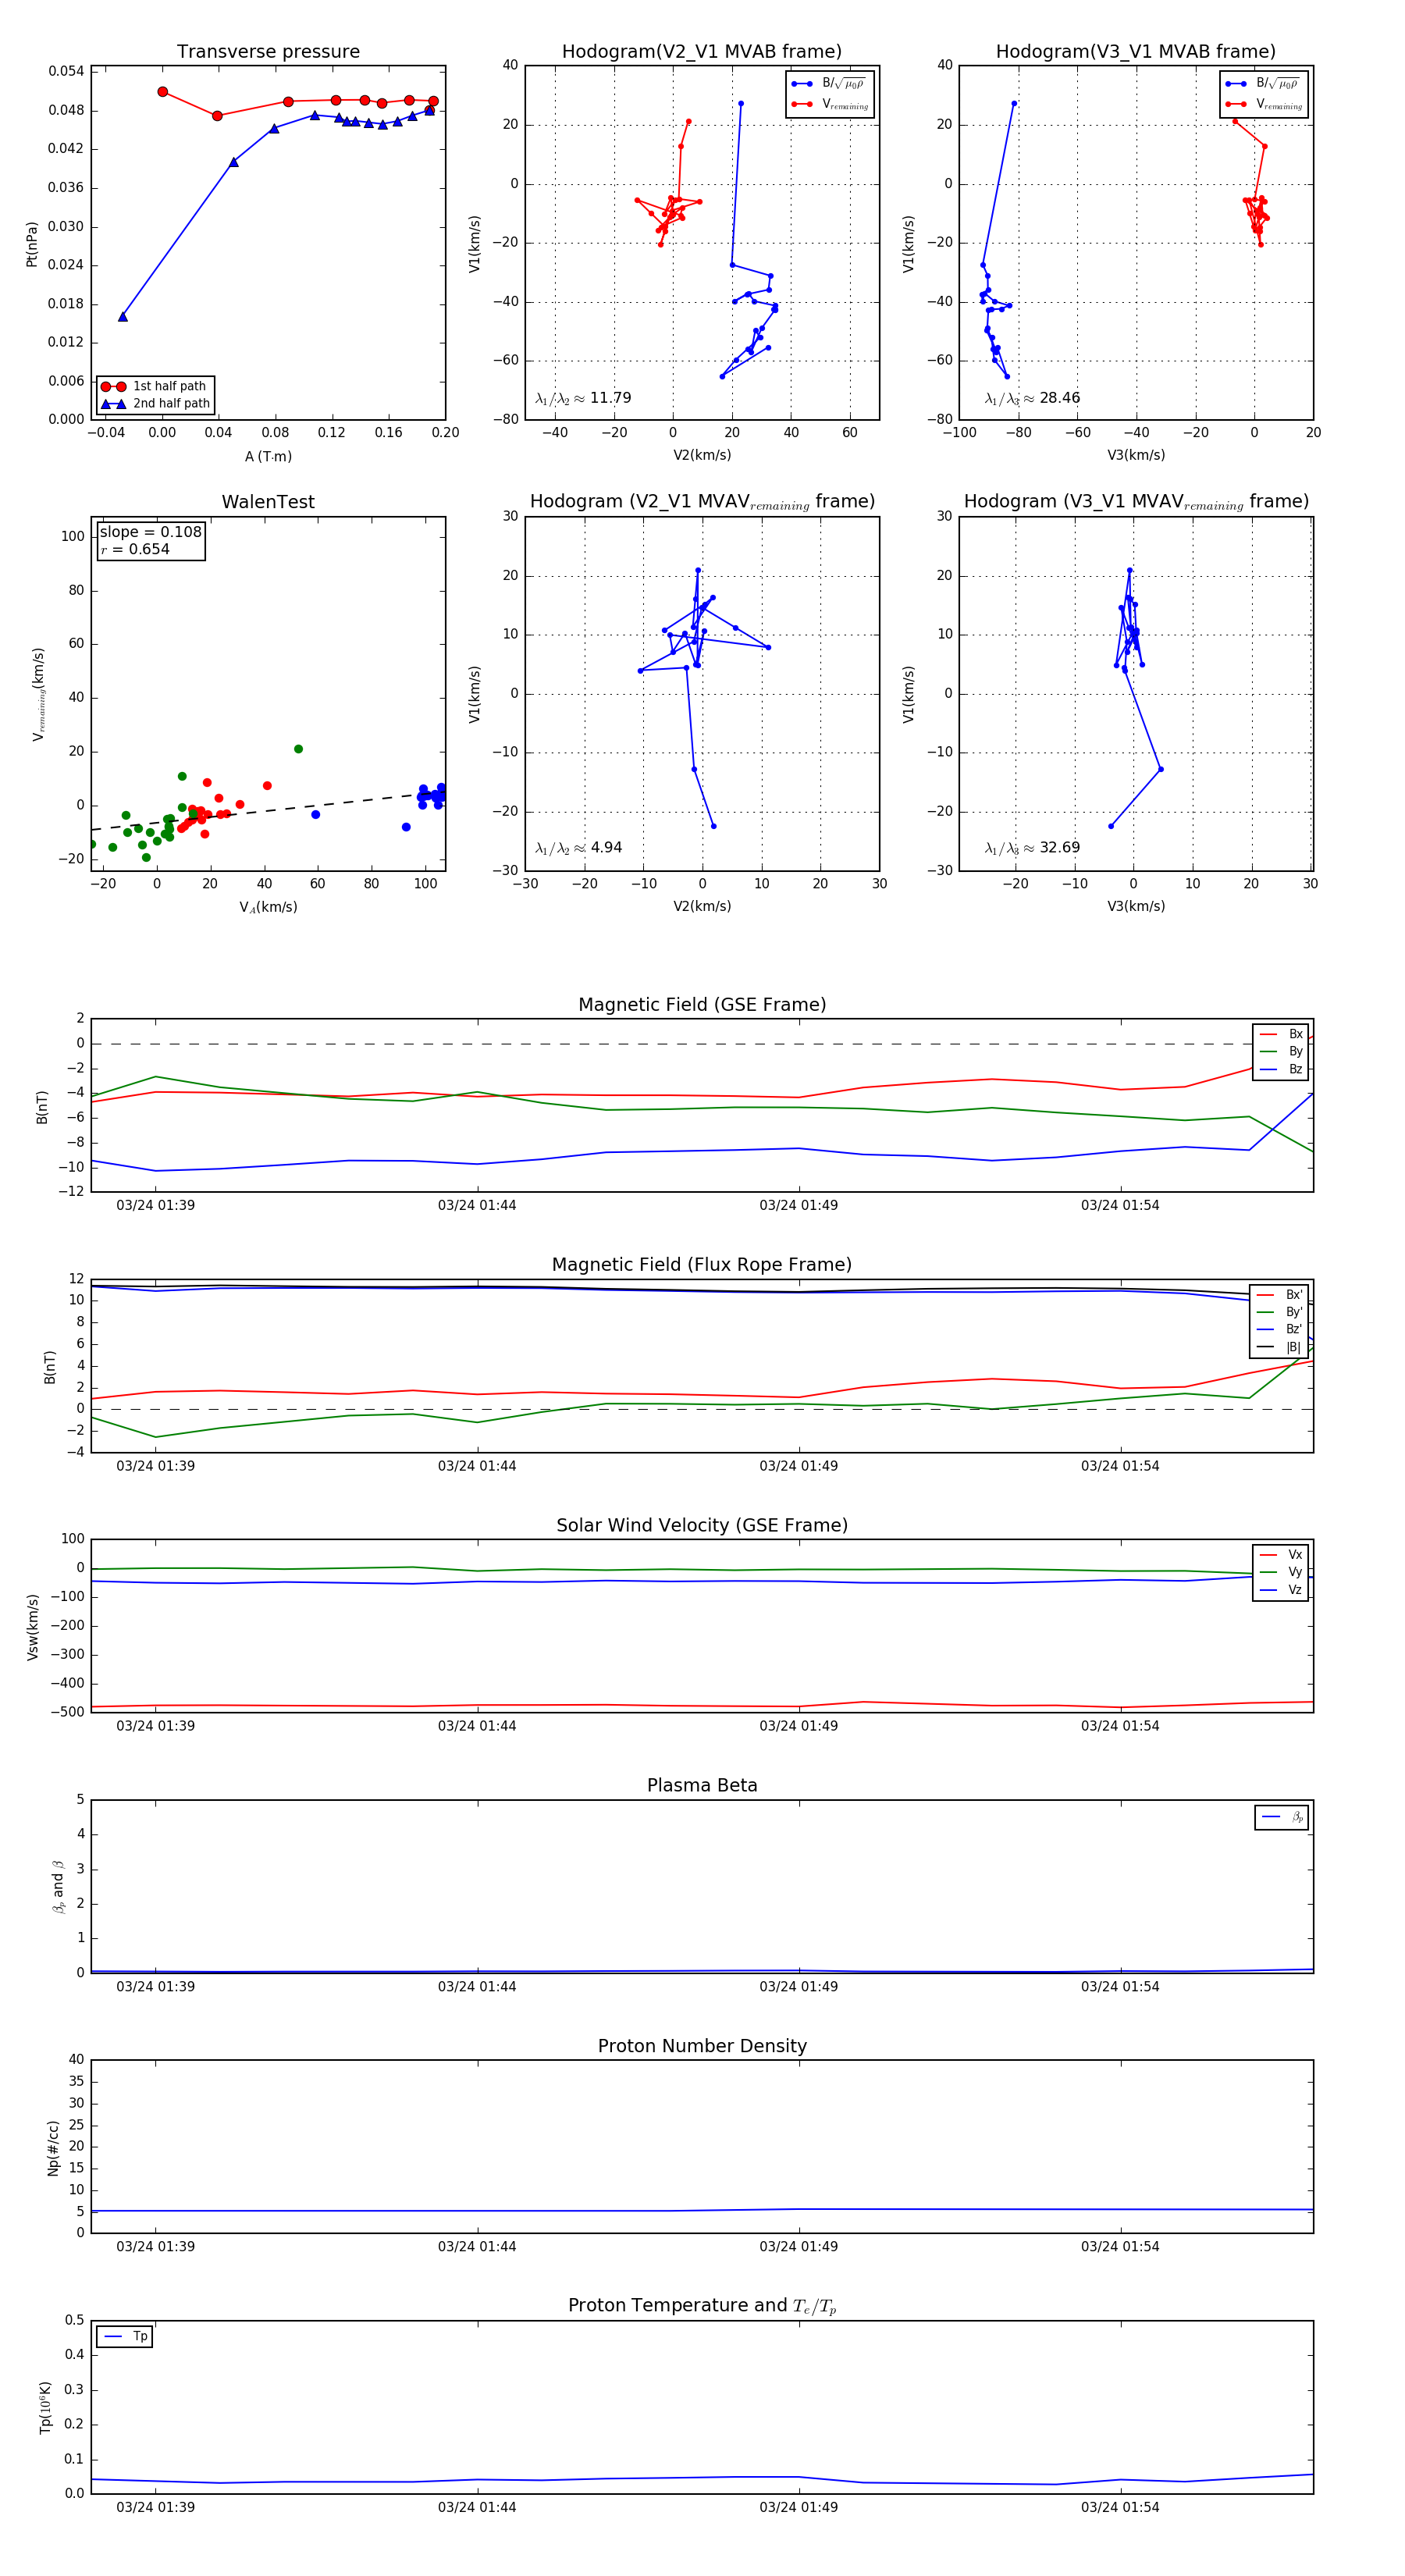Click the 'Bx' legend entry in GSE plot
The height and width of the screenshot is (2576, 1405).
(1281, 1034)
